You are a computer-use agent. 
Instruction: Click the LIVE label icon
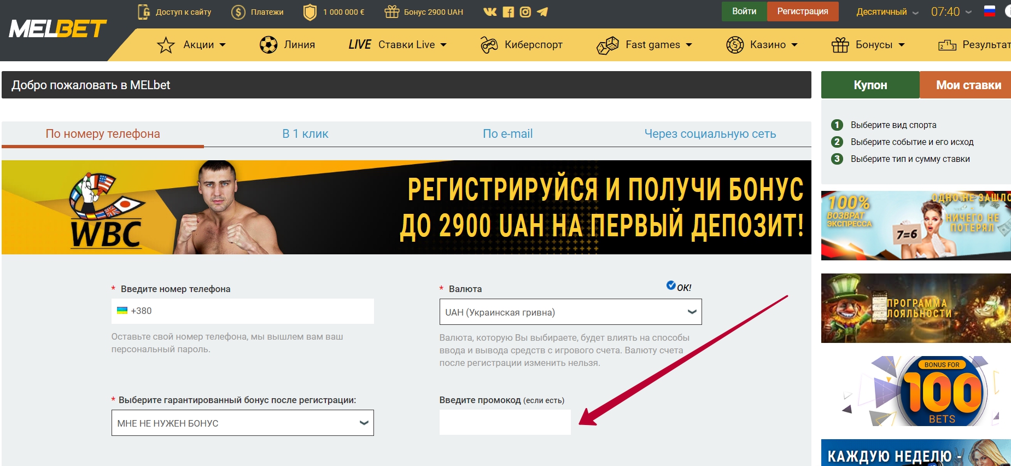coord(360,45)
